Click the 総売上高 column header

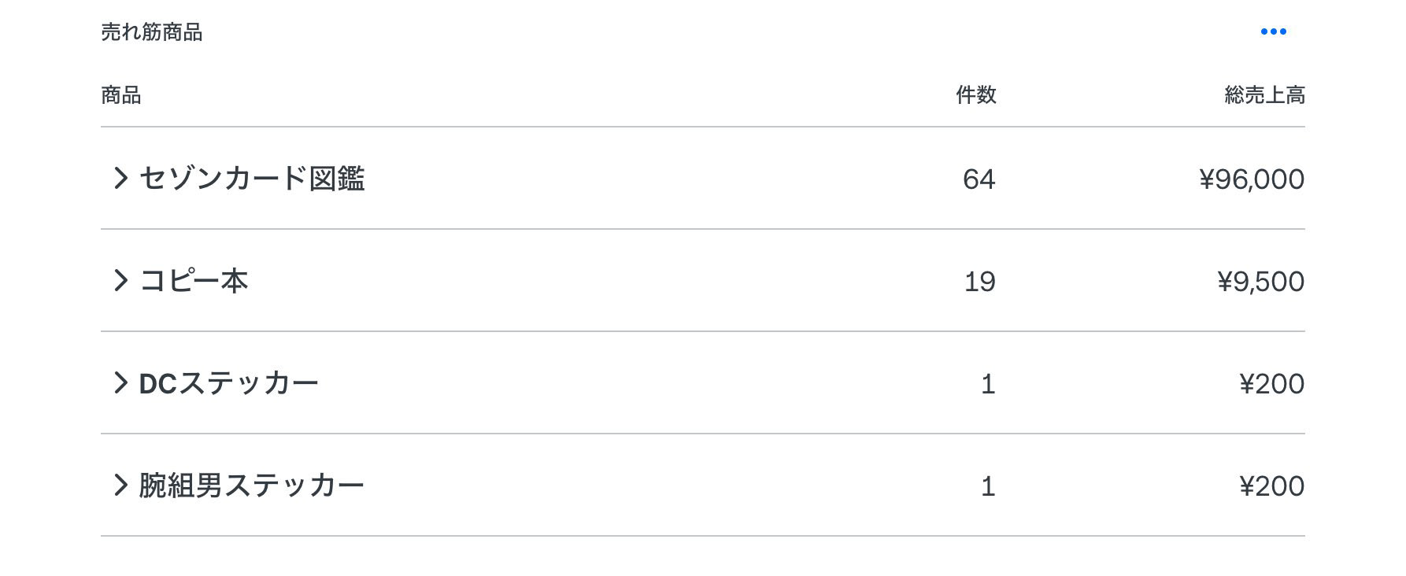pyautogui.click(x=1264, y=95)
